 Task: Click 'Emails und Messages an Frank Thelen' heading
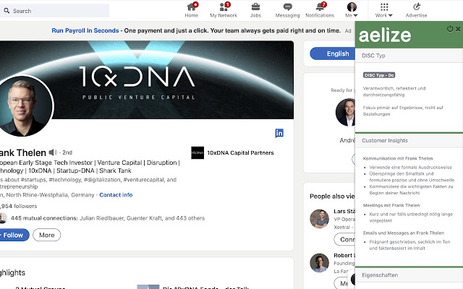[404, 233]
